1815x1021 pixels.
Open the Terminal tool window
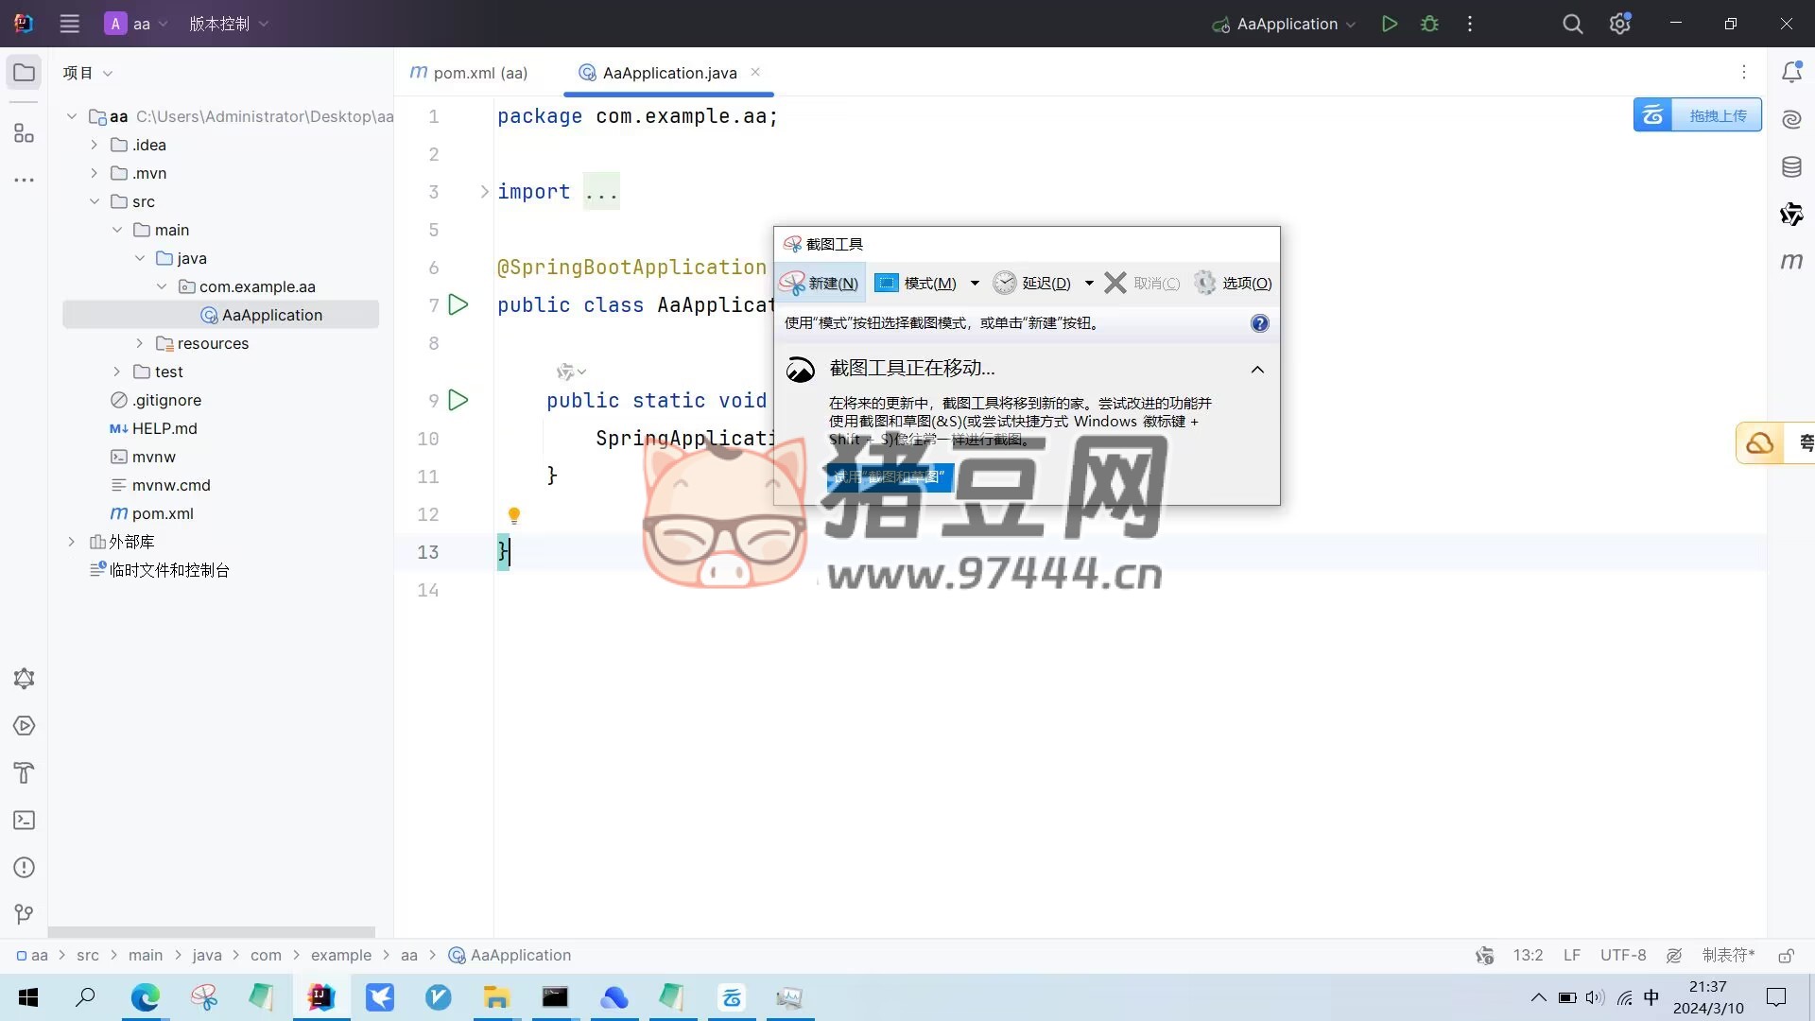pyautogui.click(x=25, y=821)
